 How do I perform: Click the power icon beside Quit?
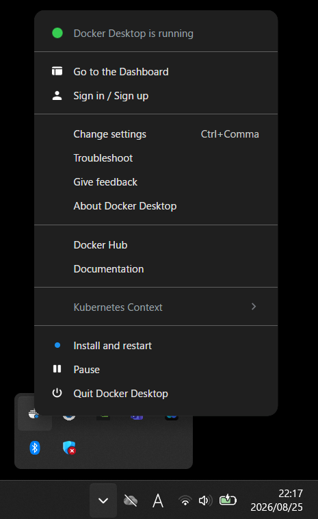[57, 393]
